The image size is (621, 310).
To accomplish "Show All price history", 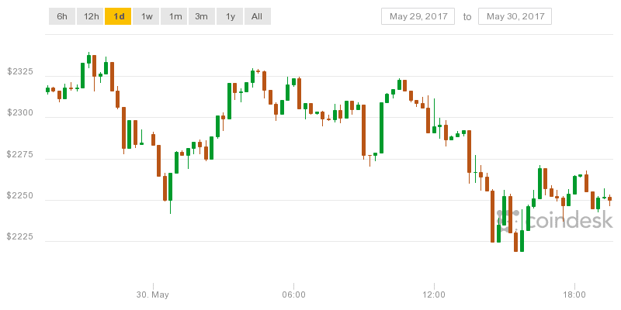I will point(258,16).
